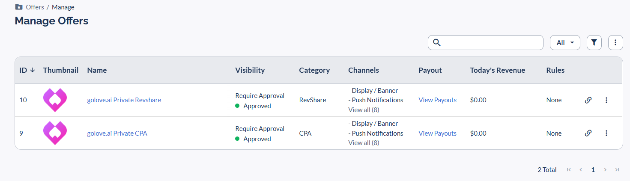This screenshot has width=630, height=181.
Task: Copy tracking link for golove.ai Private Revshare
Action: click(588, 100)
